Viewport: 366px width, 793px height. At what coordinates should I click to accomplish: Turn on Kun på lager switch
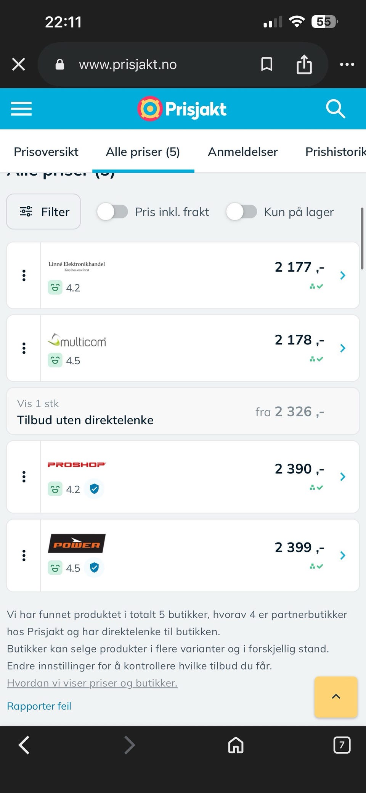point(241,212)
